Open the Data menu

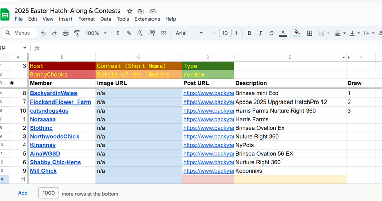pyautogui.click(x=106, y=19)
